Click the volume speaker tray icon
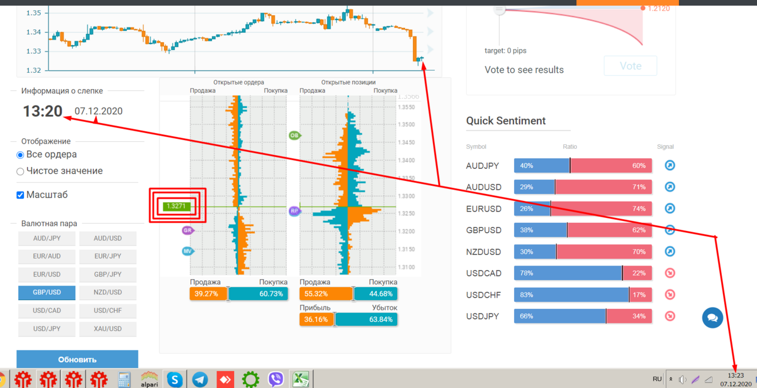The width and height of the screenshot is (757, 388). (x=682, y=380)
